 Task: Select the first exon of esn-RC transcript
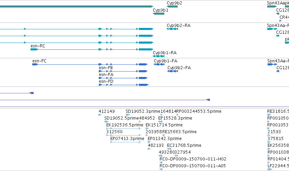[x=34, y=49]
